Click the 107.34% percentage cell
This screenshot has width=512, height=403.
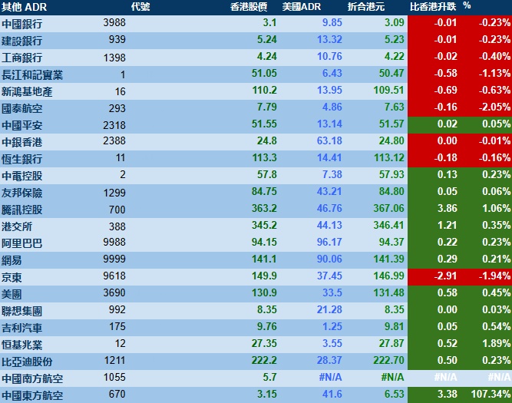[491, 395]
